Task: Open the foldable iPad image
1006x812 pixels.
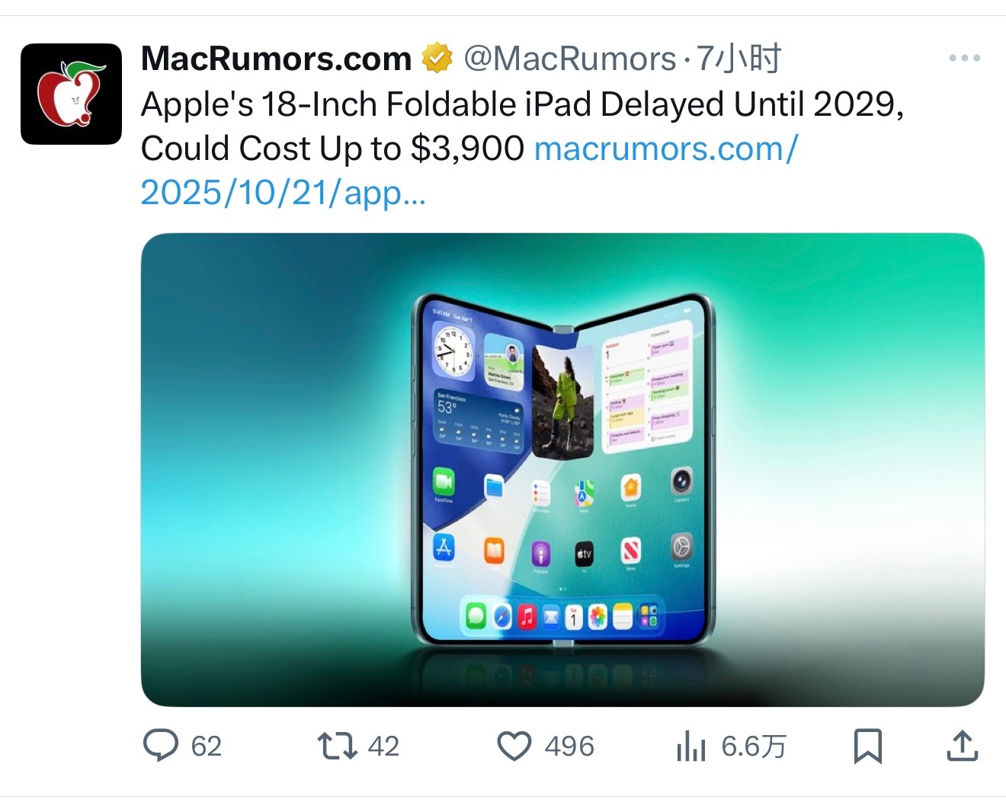Action: (562, 469)
